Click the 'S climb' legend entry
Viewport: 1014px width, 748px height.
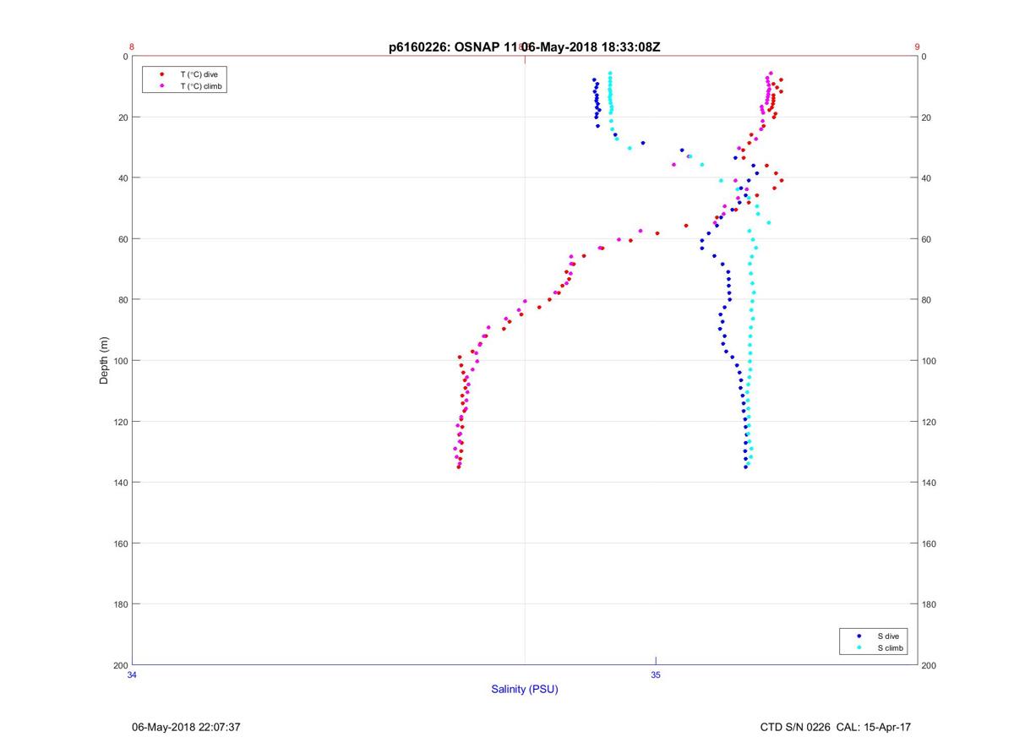coord(891,647)
